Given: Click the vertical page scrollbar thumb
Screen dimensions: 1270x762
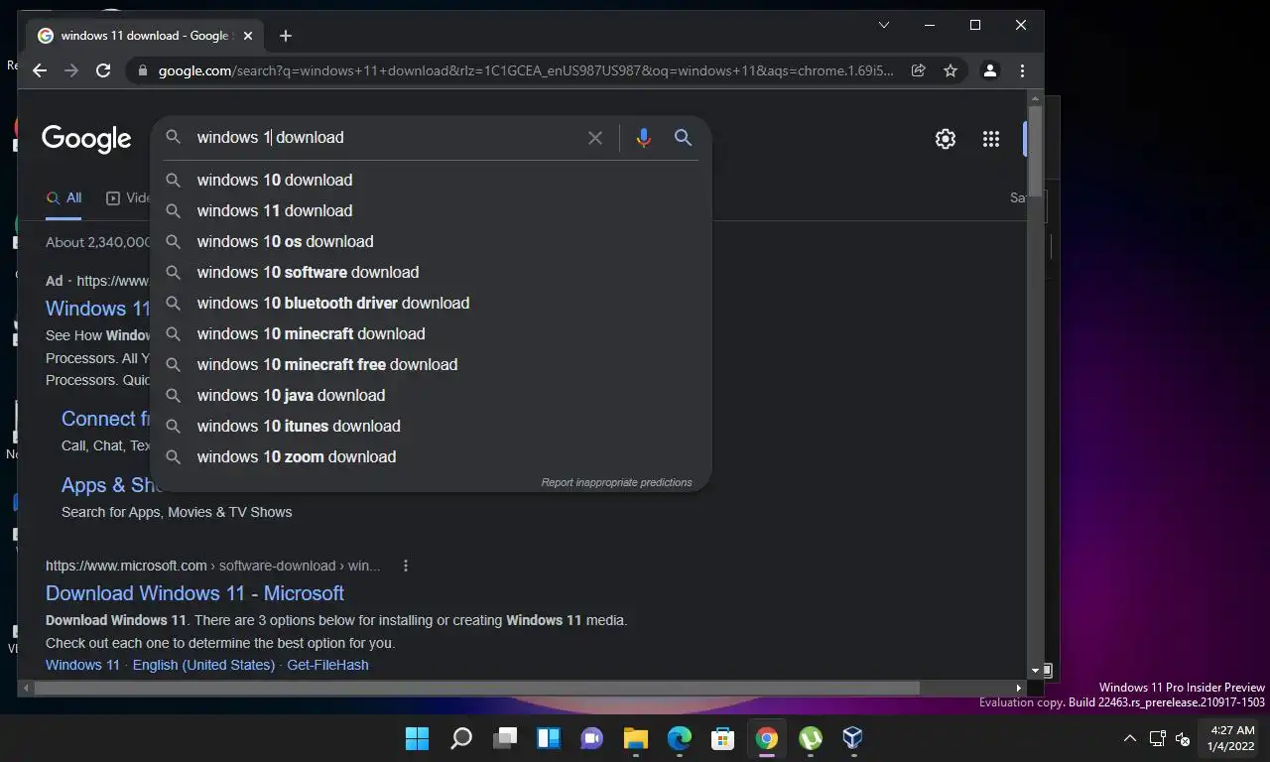Looking at the screenshot, I should tap(1035, 151).
